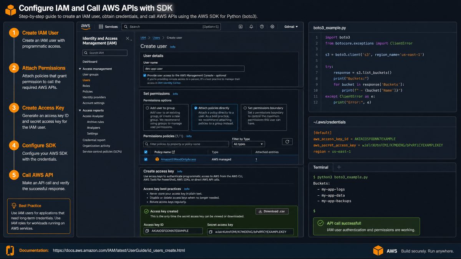Click the Filter policies by property field
Viewport: 461px width, 259px height.
tap(186, 144)
